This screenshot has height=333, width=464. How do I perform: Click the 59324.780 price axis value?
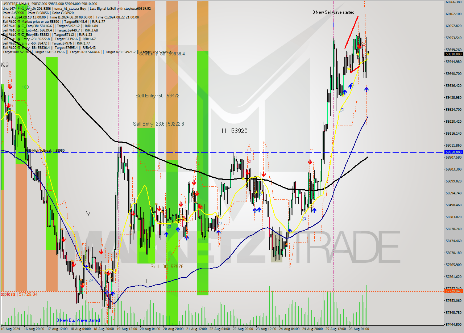453,109
